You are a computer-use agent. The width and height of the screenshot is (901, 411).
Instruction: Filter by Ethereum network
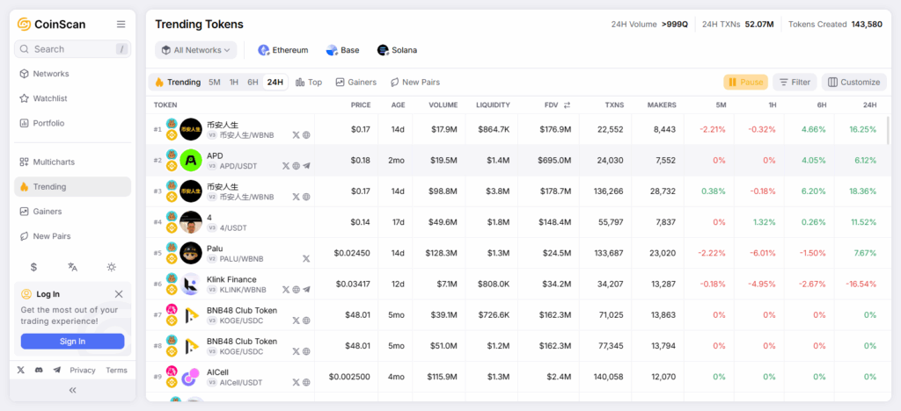coord(283,50)
